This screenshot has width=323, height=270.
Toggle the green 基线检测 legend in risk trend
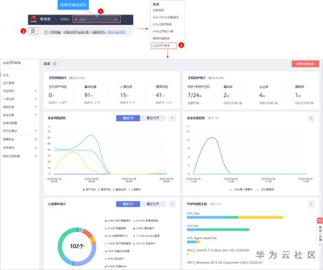point(119,190)
